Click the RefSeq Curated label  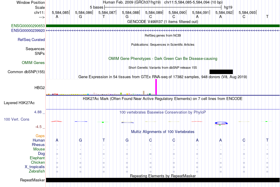[31, 40]
